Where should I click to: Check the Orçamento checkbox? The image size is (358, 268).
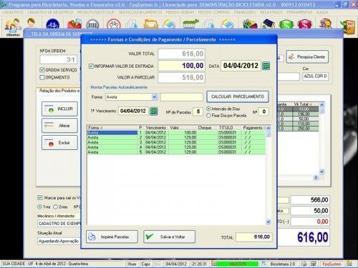click(42, 77)
